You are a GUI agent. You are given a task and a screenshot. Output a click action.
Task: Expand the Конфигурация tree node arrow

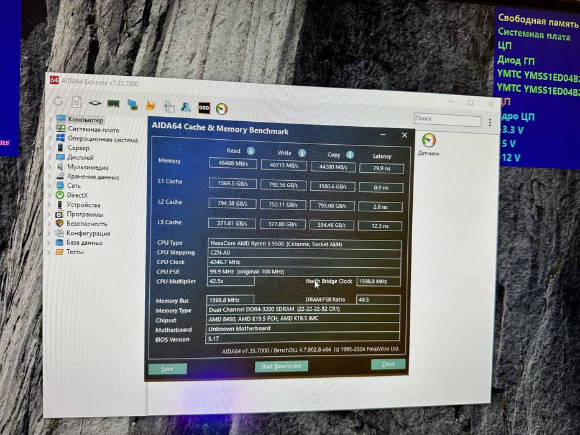click(x=49, y=233)
